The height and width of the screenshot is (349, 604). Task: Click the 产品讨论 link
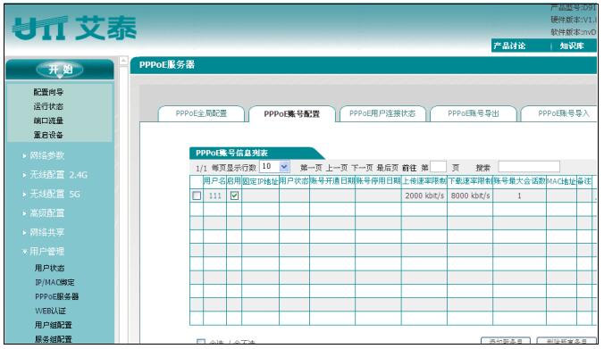tap(509, 46)
